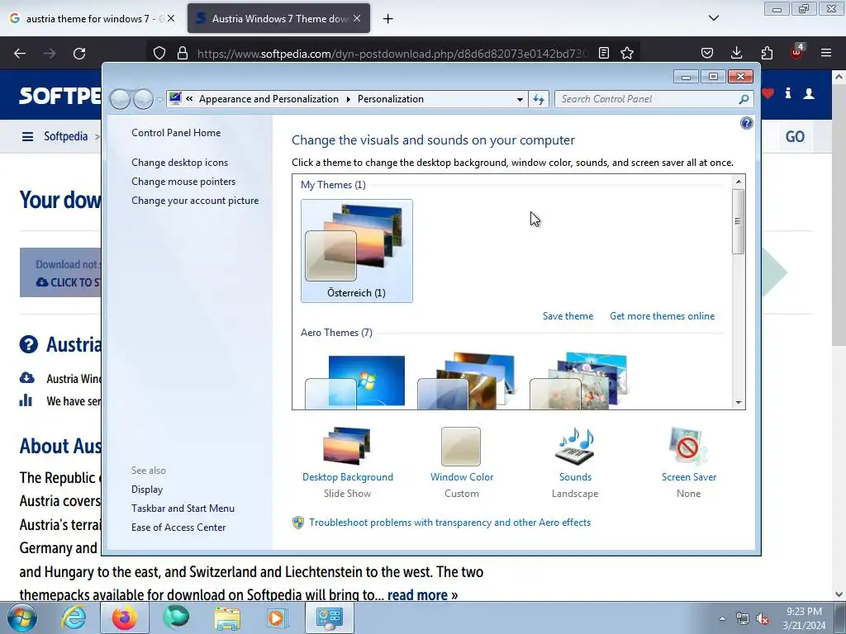Open the Personalization window help button
The width and height of the screenshot is (846, 634).
pyautogui.click(x=746, y=124)
